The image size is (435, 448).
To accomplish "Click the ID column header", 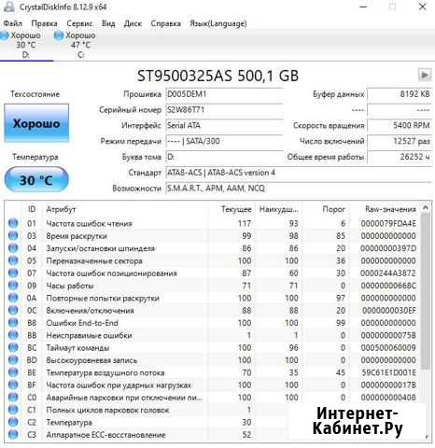I will 32,209.
